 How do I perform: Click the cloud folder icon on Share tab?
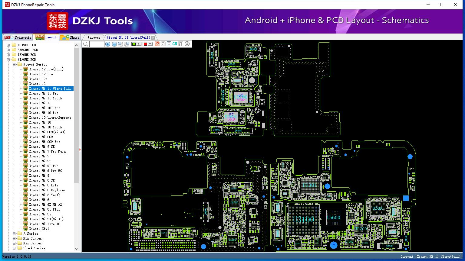tap(64, 37)
